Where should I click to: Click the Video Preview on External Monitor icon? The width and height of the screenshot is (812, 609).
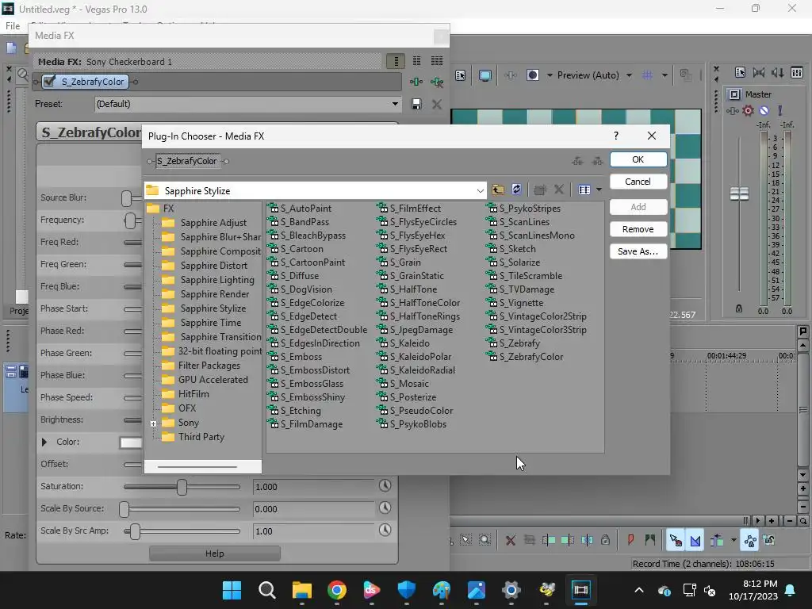485,75
